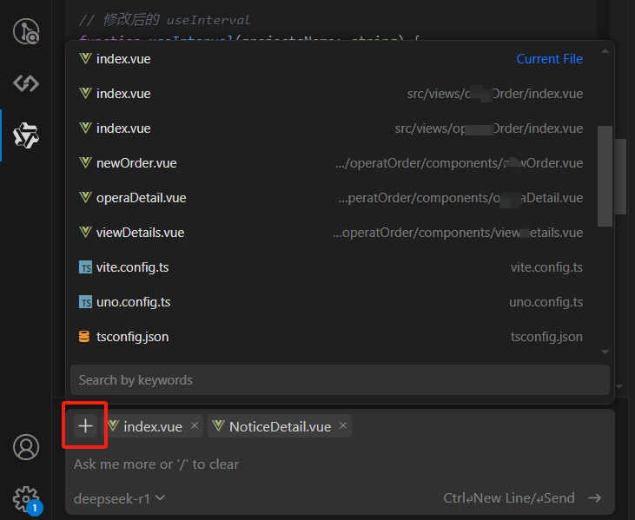Click the Vue icon beside viewDetails.vue

85,233
